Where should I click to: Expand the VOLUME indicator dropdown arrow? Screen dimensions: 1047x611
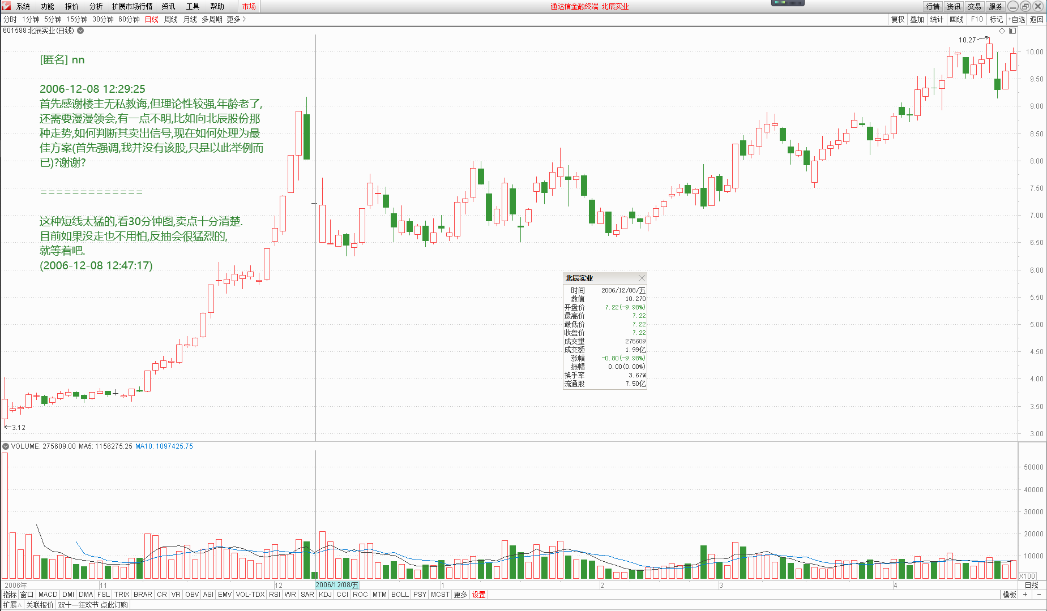tap(6, 446)
